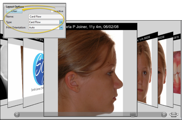Click the Print Orientation box showing Auto

[43, 27]
